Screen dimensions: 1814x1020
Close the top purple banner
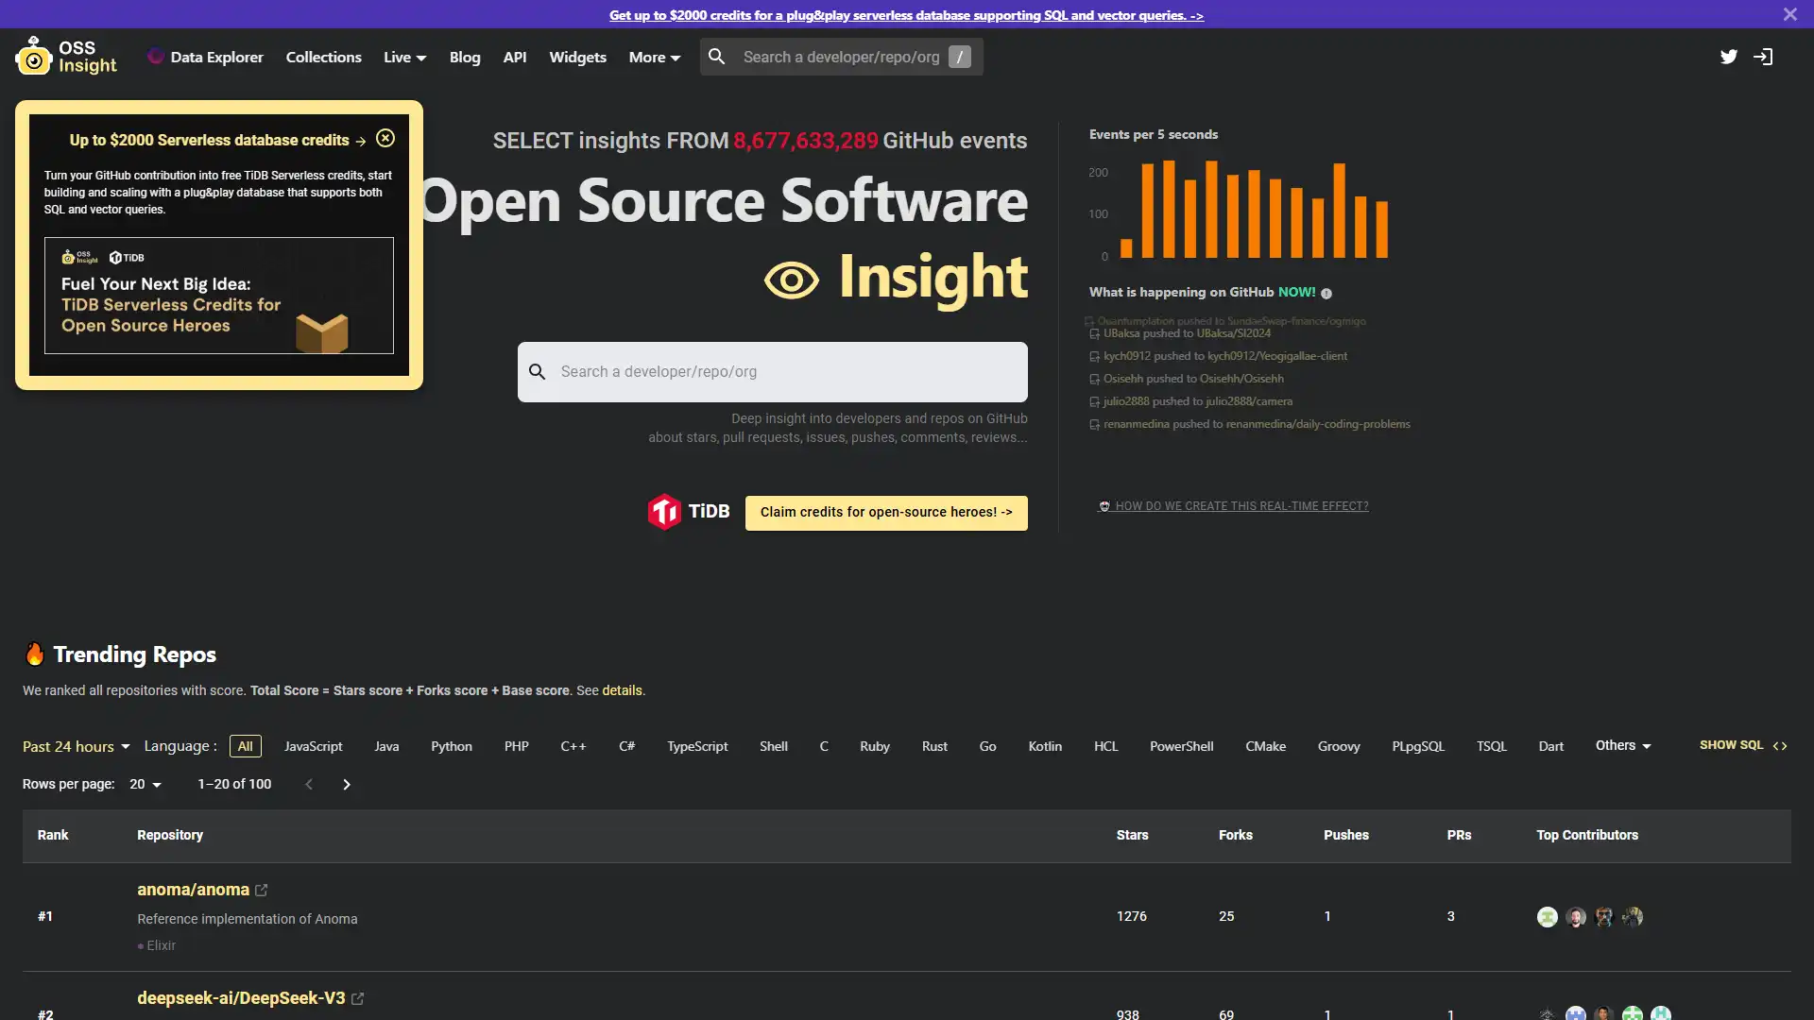click(1790, 14)
